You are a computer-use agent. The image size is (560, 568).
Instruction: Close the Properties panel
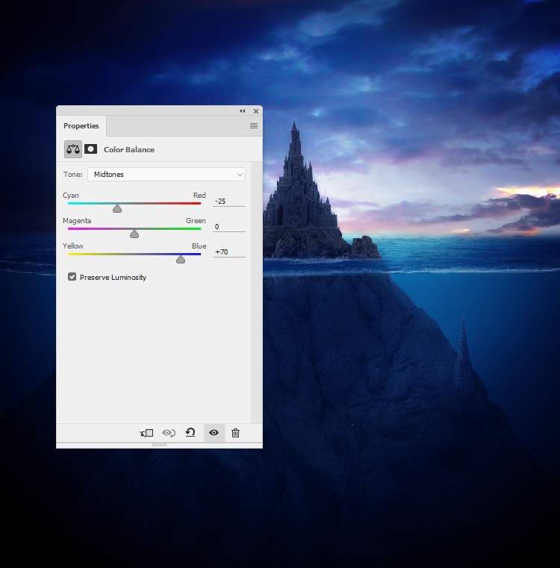coord(256,111)
